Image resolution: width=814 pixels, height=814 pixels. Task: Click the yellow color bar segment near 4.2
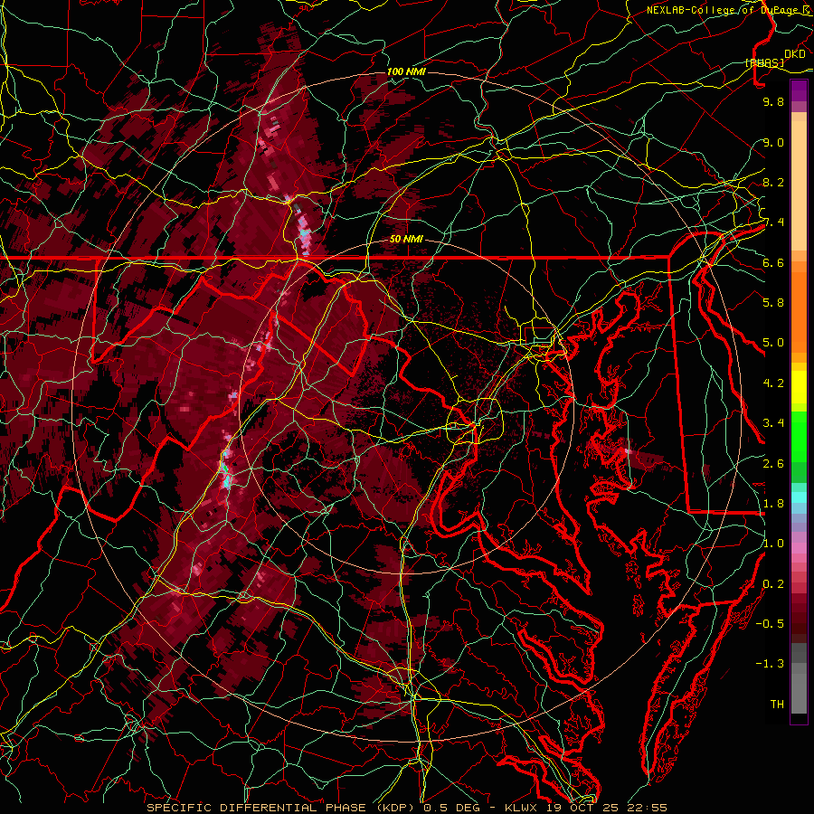pyautogui.click(x=799, y=387)
